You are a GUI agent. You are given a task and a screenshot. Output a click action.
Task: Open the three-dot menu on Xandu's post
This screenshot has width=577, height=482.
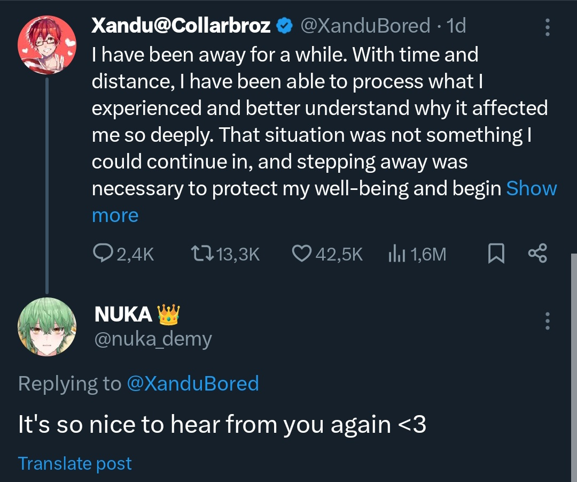[x=547, y=26]
